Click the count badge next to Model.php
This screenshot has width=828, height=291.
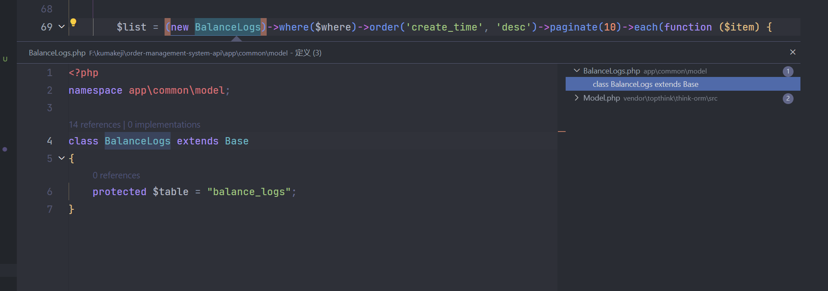point(788,98)
